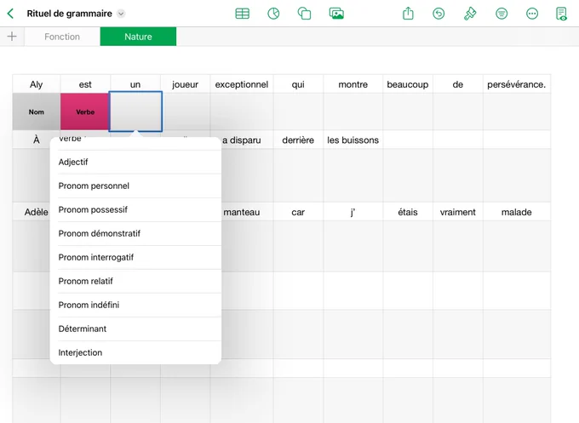
Task: Choose Pronom personnel from the list
Action: tap(135, 186)
